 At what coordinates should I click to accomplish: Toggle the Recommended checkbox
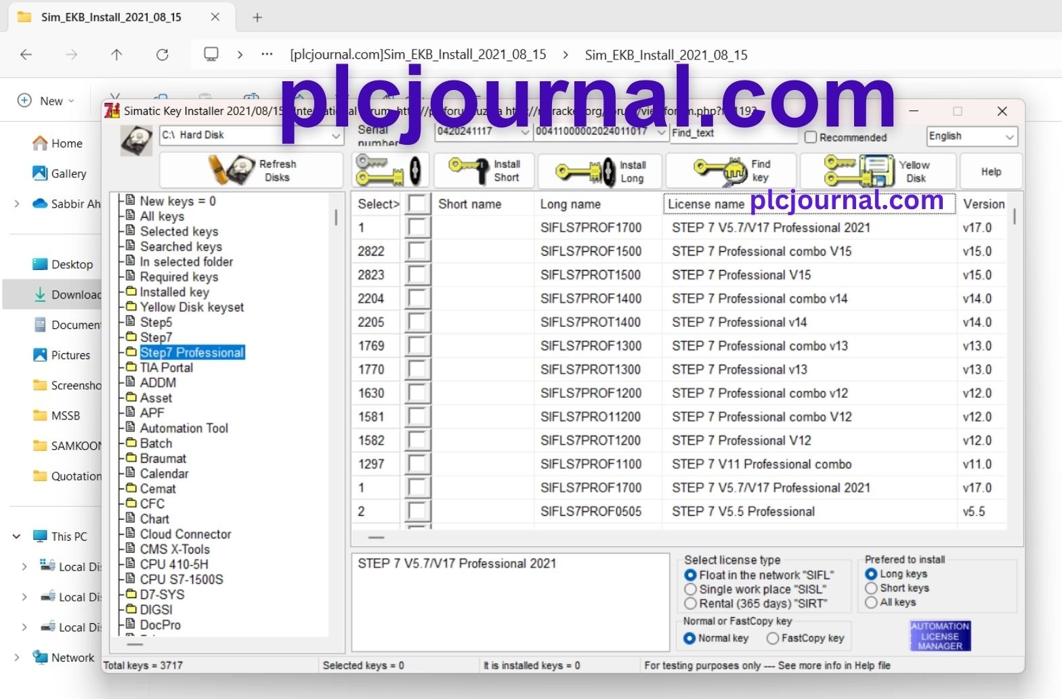click(810, 137)
